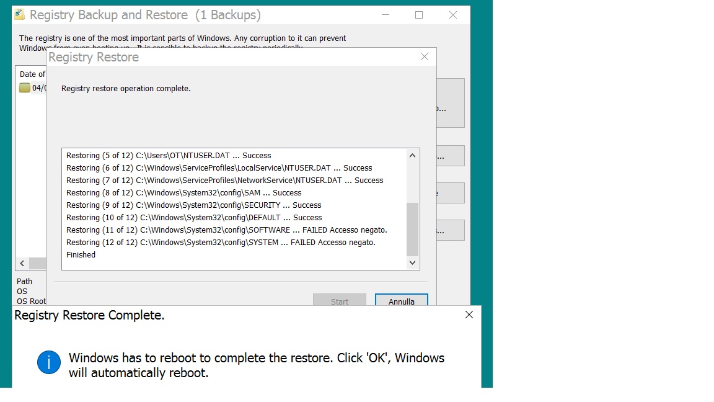This screenshot has height=402, width=714.
Task: Click left arrow of backup list scrollbar
Action: point(22,264)
